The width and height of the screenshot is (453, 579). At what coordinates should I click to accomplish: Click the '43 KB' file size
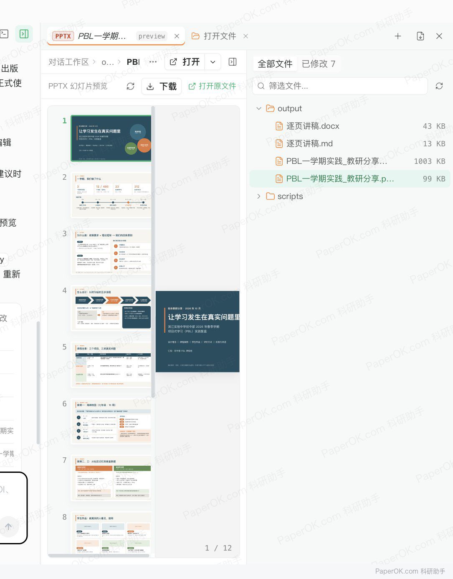click(434, 126)
